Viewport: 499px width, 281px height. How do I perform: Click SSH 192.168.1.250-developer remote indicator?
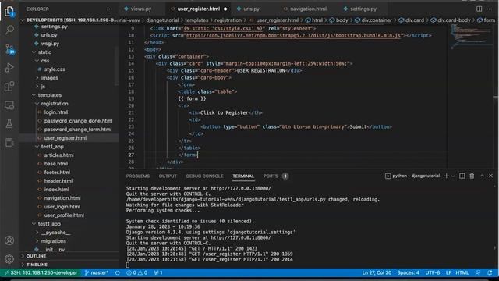click(x=41, y=273)
